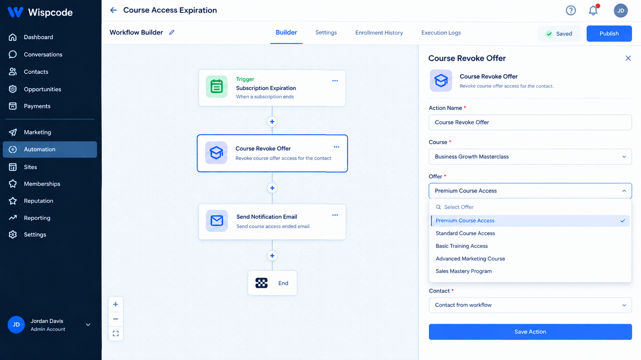Focus the Action Name input field
Screen dimensions: 641x360
(530, 123)
